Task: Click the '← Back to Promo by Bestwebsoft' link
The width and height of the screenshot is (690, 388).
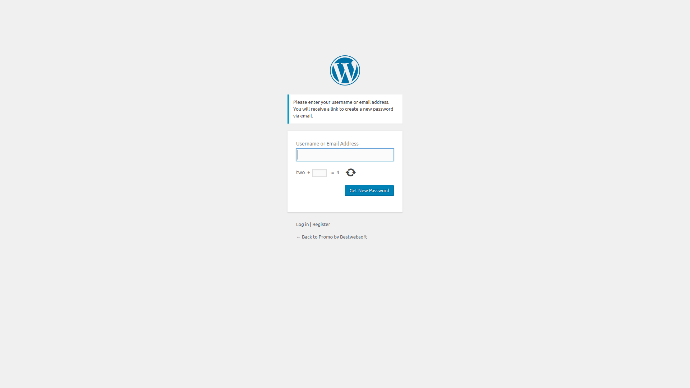Action: [x=331, y=237]
